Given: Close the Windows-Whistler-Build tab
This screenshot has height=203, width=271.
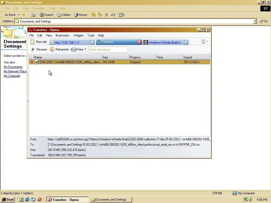Looking at the screenshot, I should 186,43.
